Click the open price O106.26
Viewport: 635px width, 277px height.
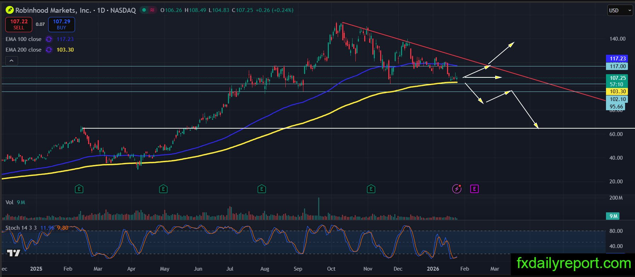pos(171,10)
